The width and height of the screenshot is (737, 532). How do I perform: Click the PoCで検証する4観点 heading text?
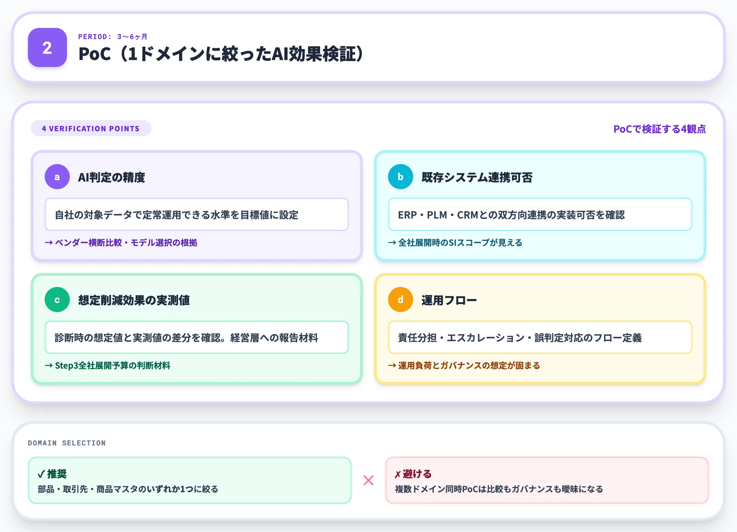(x=660, y=129)
